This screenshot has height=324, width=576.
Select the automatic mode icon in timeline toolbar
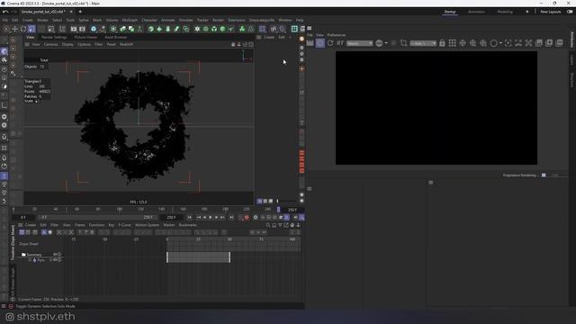(x=44, y=232)
